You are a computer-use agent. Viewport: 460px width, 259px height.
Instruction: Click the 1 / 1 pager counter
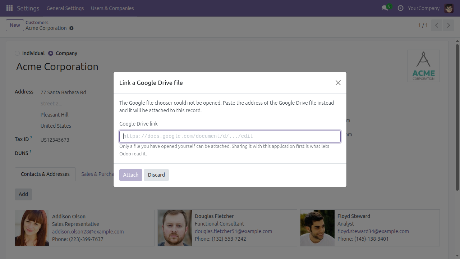423,25
